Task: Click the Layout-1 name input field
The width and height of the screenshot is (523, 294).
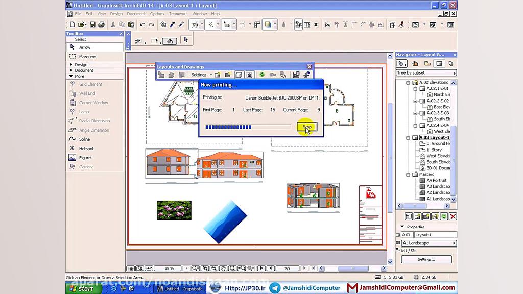Action: coord(435,235)
